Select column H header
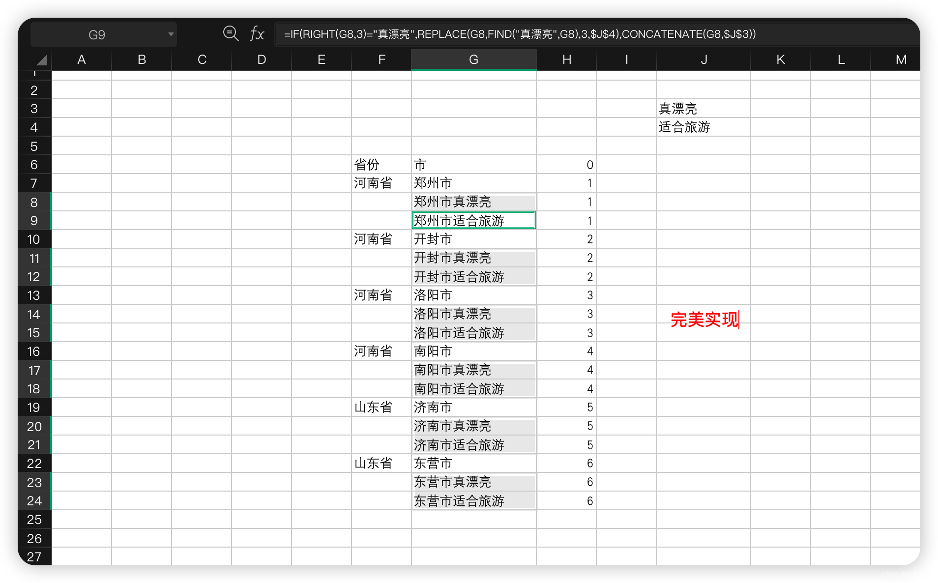Image resolution: width=938 pixels, height=583 pixels. coord(566,60)
